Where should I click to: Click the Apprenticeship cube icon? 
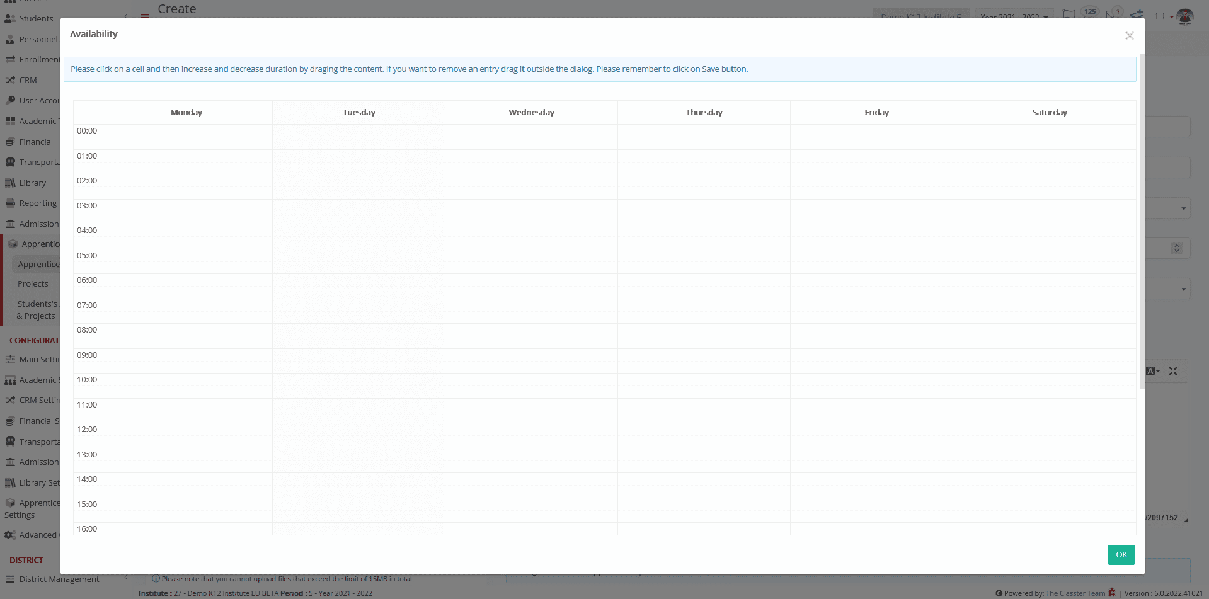13,244
